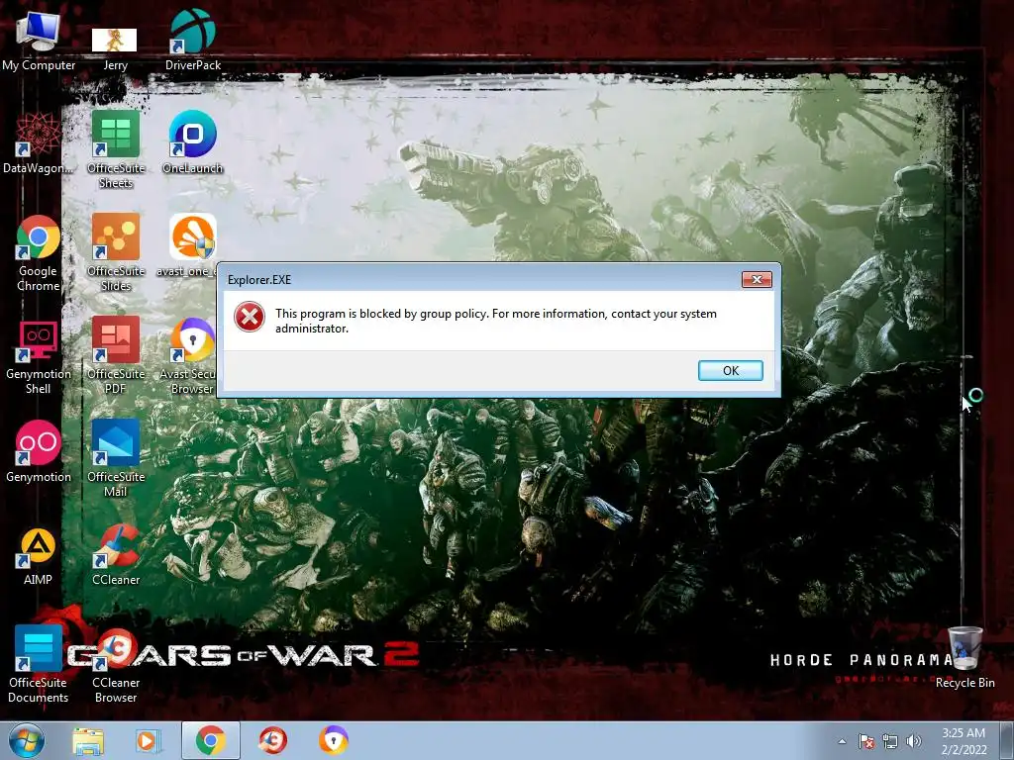Viewport: 1014px width, 760px height.
Task: Select the DataWagon desktop shortcut
Action: click(x=38, y=143)
